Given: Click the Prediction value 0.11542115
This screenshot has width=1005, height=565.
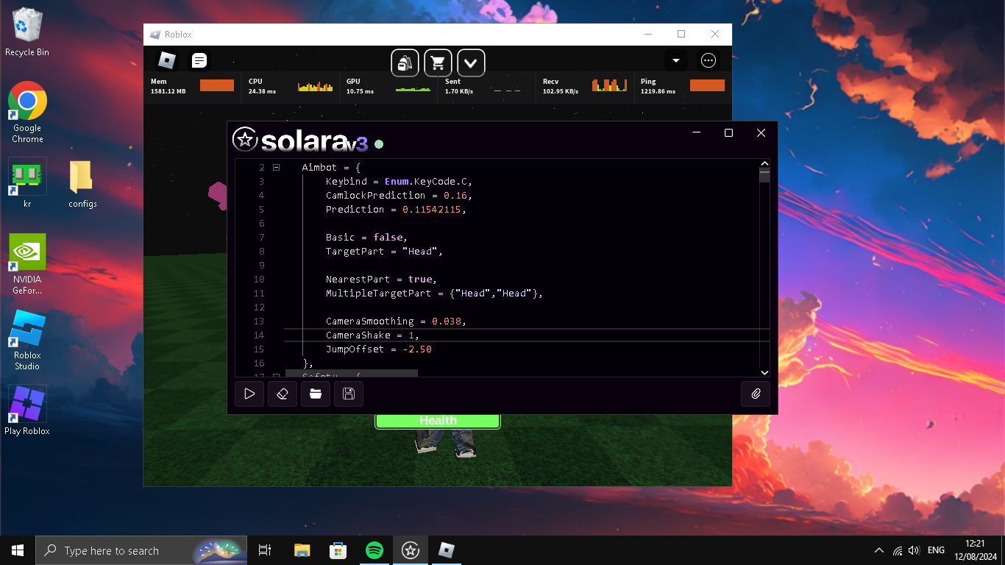Looking at the screenshot, I should point(432,210).
